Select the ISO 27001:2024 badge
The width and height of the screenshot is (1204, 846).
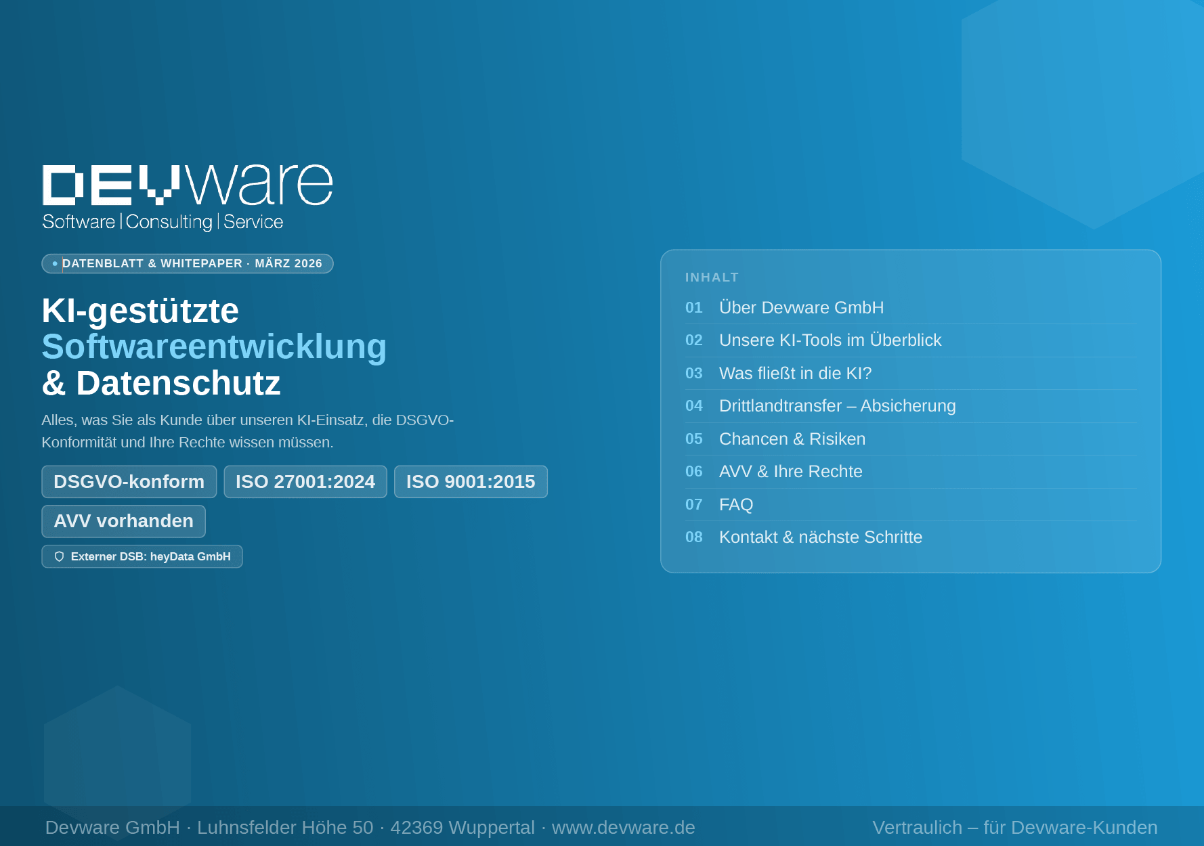click(305, 482)
